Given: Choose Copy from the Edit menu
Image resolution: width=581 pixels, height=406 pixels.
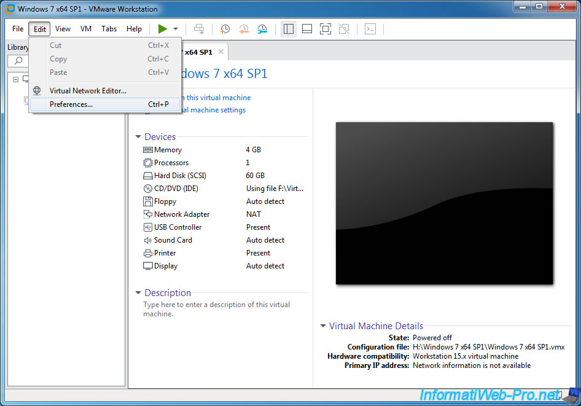Looking at the screenshot, I should (105, 59).
